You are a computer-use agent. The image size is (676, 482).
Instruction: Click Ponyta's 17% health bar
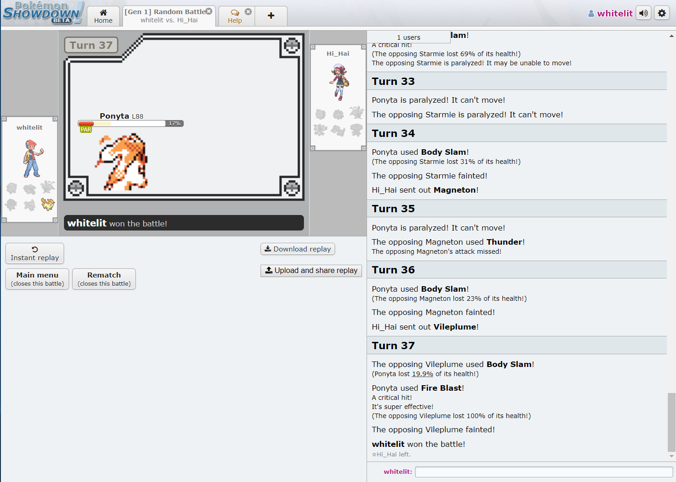pyautogui.click(x=131, y=123)
